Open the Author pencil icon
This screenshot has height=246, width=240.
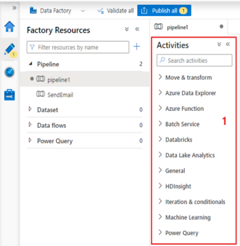pos(10,50)
